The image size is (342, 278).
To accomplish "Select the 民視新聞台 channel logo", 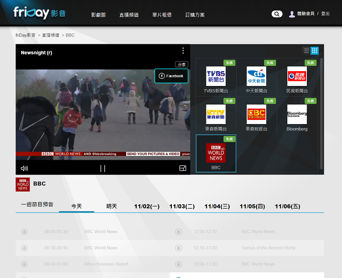I will pyautogui.click(x=297, y=76).
